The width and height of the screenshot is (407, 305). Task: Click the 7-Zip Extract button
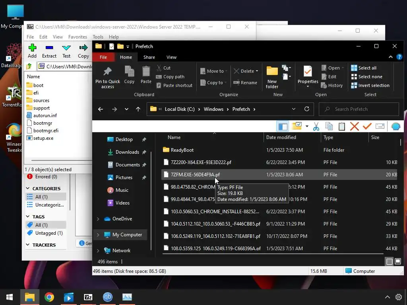(49, 51)
